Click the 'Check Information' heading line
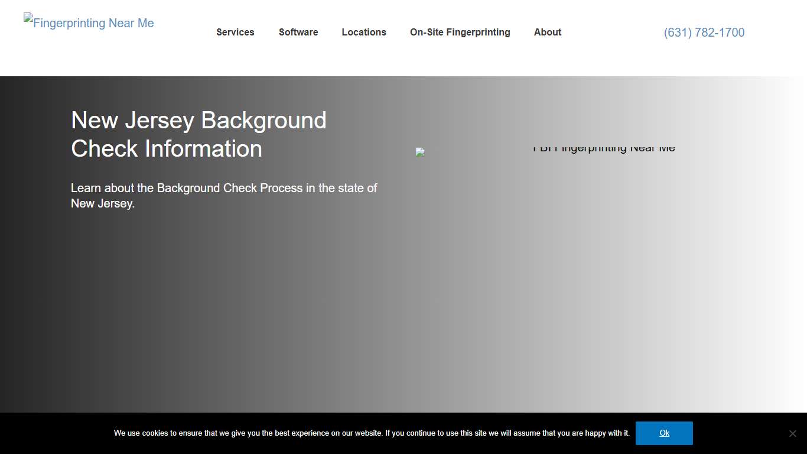Screen dimensions: 807x454 coord(167,149)
